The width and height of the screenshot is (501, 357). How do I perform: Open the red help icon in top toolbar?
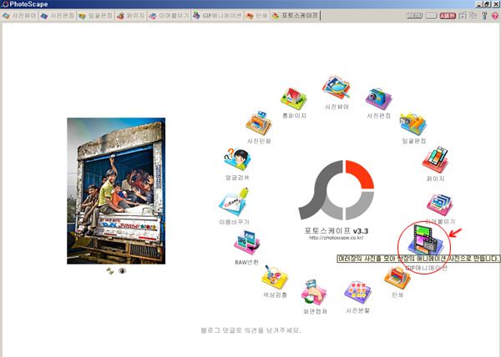pos(495,16)
